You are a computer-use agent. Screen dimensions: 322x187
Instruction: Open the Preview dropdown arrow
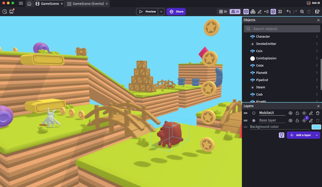(161, 12)
